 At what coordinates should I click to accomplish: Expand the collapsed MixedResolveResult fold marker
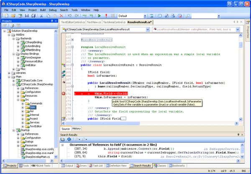pos(73,40)
